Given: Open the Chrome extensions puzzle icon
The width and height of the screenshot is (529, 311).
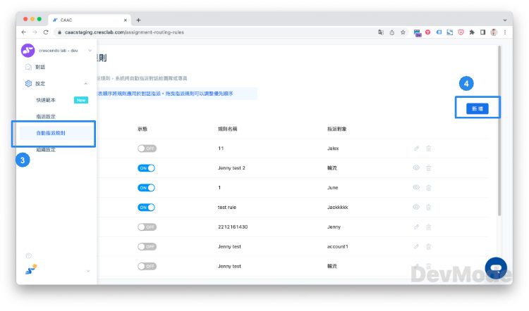Looking at the screenshot, I should pyautogui.click(x=471, y=32).
